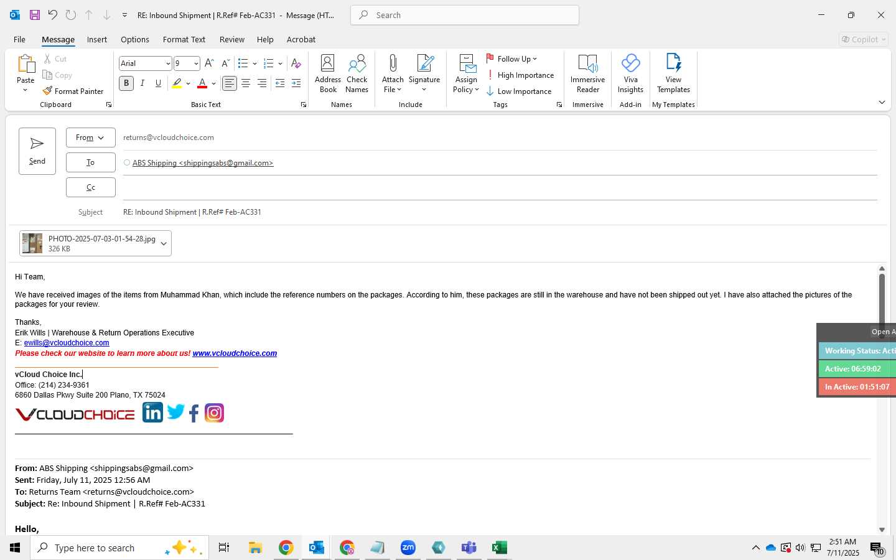
Task: Click the Copilot button
Action: (x=864, y=39)
